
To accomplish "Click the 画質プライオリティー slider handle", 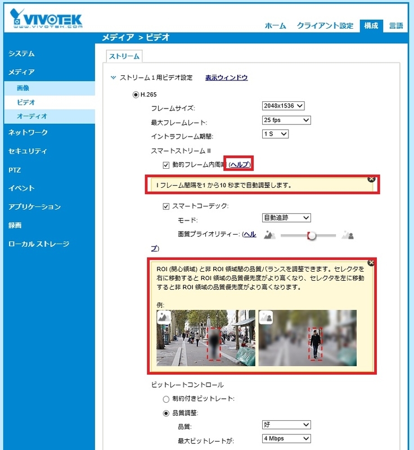I will point(312,236).
